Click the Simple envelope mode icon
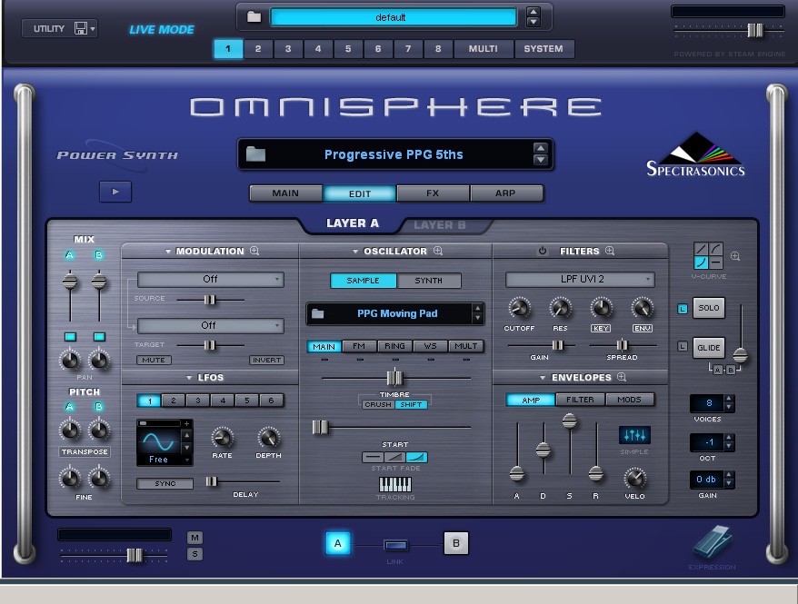798x604 pixels. click(x=634, y=435)
